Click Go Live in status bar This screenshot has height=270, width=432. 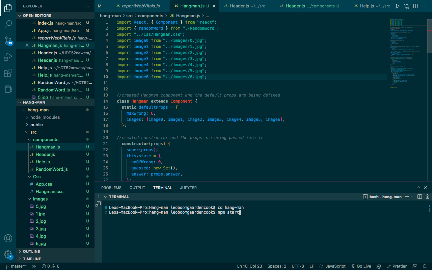tap(361, 266)
